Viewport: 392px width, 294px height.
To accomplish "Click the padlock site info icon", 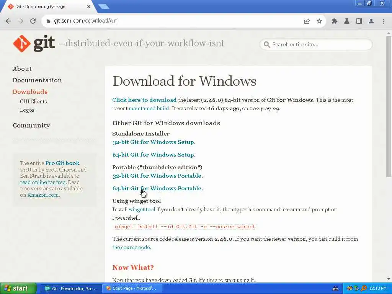I will (48, 21).
